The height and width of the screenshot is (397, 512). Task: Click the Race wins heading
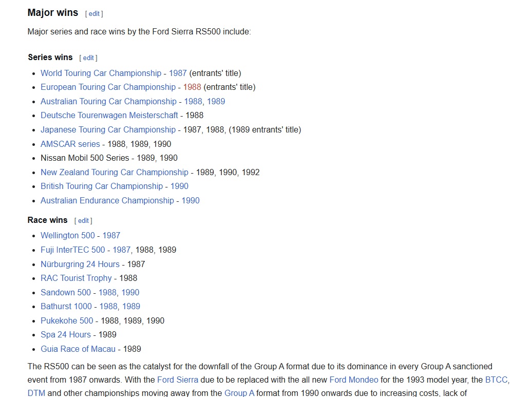point(48,220)
